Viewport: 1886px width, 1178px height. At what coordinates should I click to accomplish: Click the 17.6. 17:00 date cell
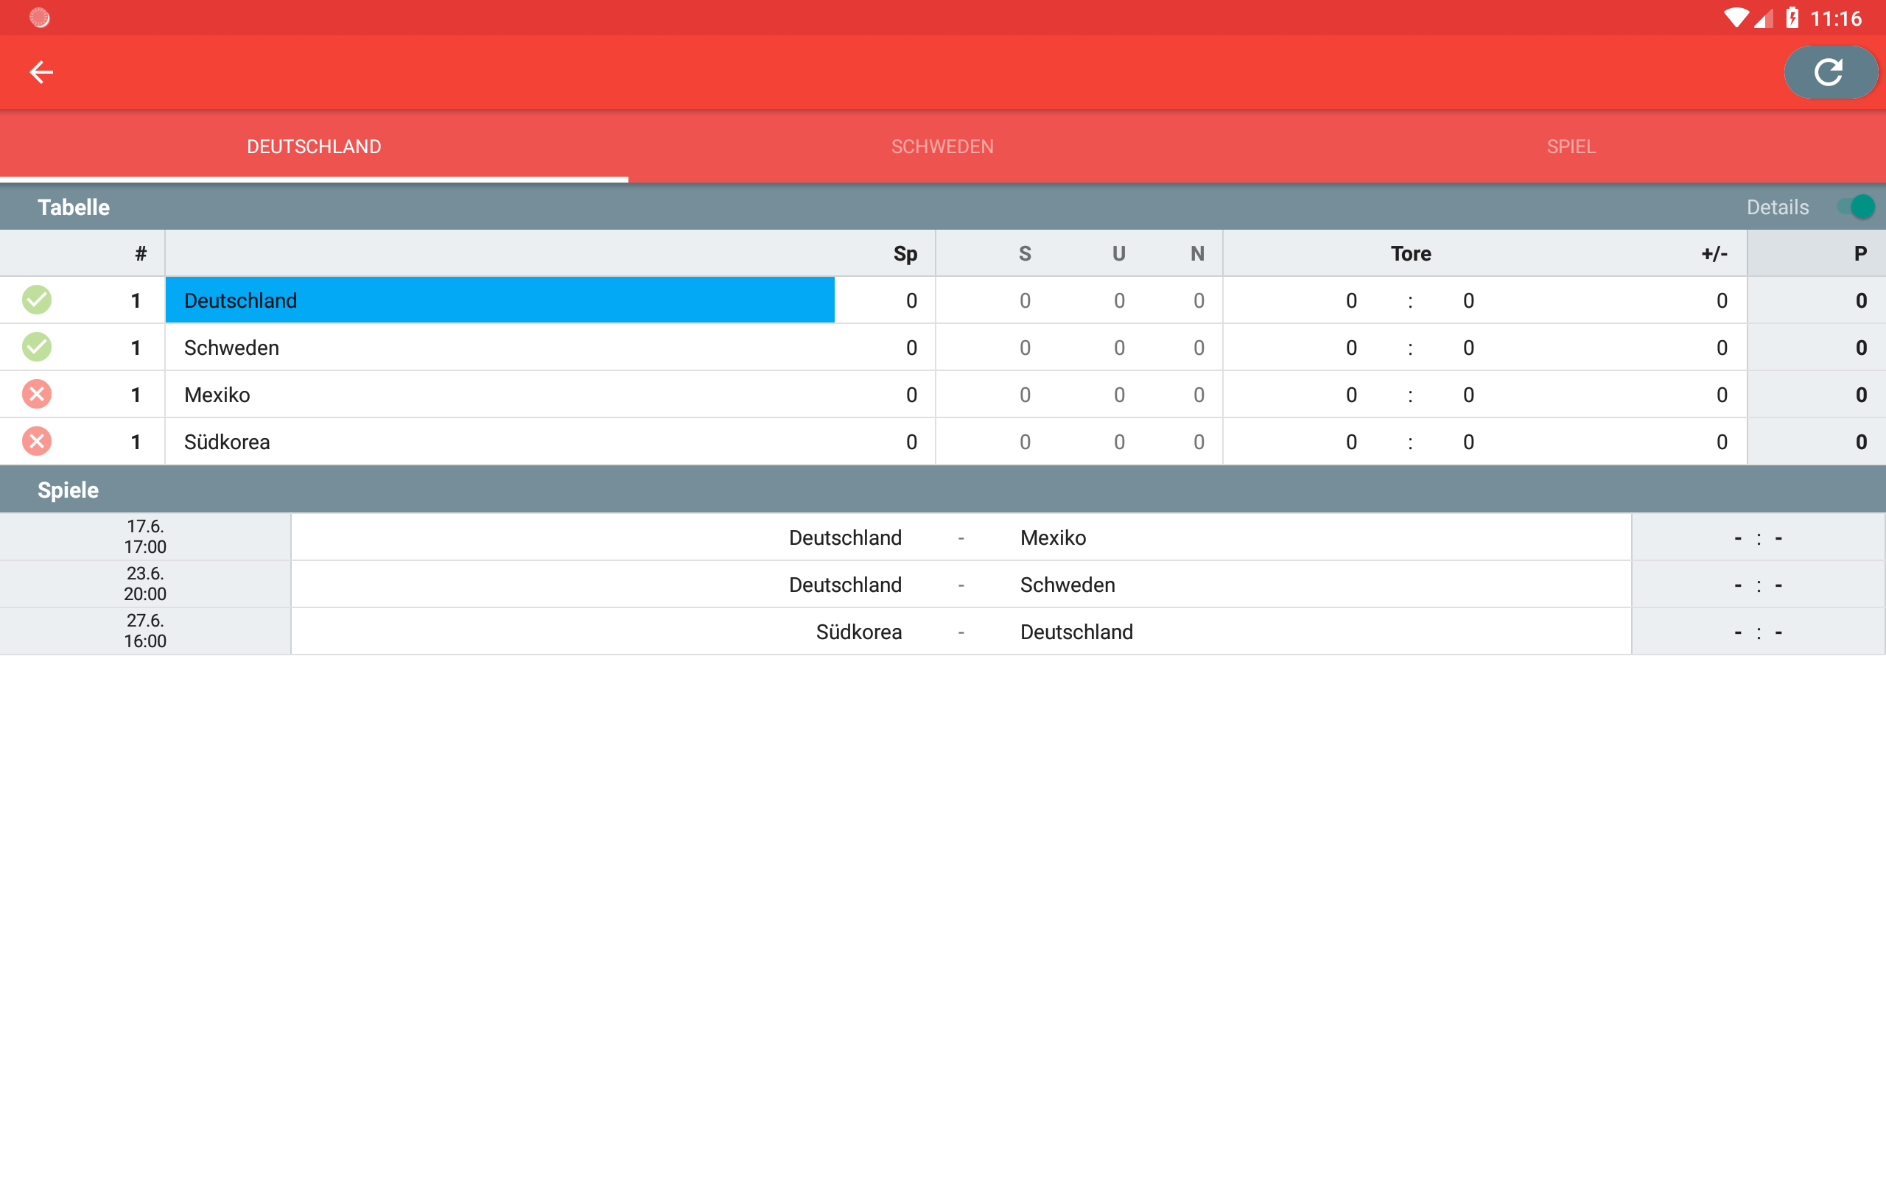click(x=145, y=537)
